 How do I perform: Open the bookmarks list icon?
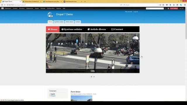coord(163,5)
